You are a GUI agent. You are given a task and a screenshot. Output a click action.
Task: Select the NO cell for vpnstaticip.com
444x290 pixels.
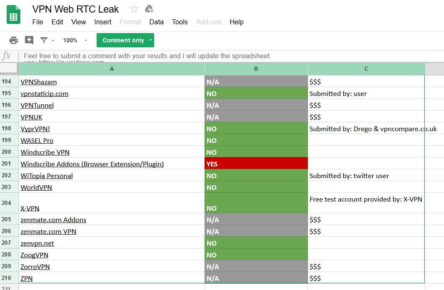256,93
